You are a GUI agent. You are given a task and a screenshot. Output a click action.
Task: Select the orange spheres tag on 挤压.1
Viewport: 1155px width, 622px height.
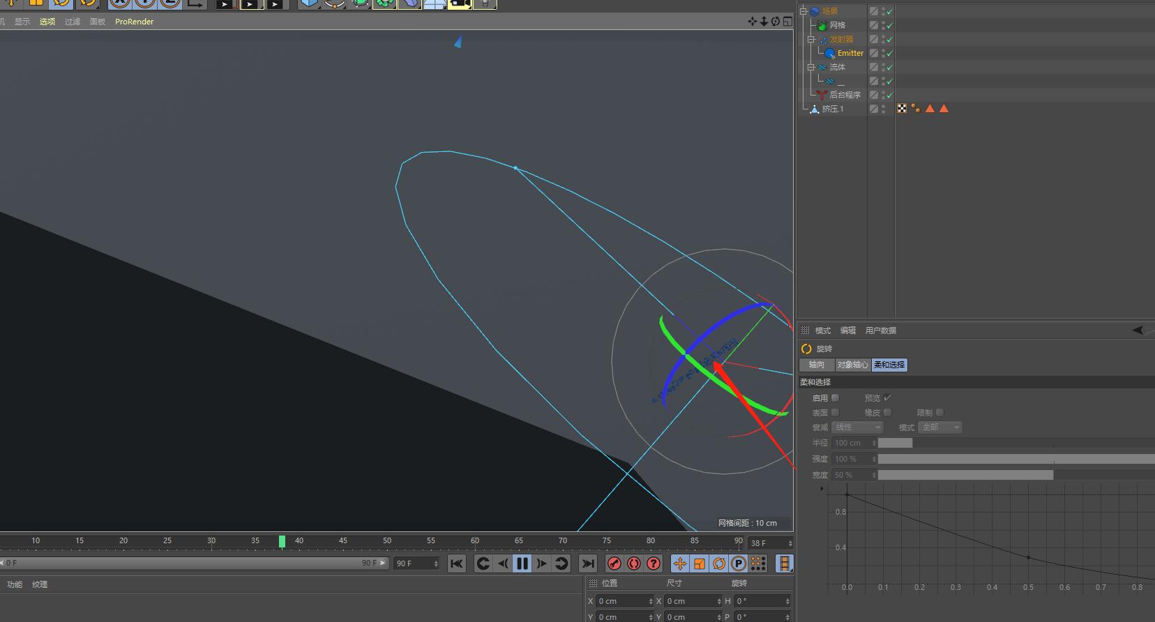click(x=916, y=108)
